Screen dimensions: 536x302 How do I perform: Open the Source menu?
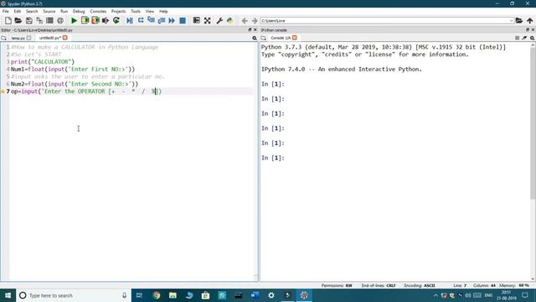point(49,11)
